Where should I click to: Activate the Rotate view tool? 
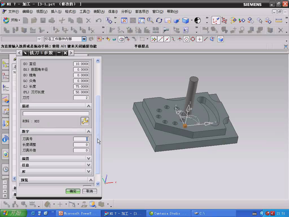coord(159,20)
